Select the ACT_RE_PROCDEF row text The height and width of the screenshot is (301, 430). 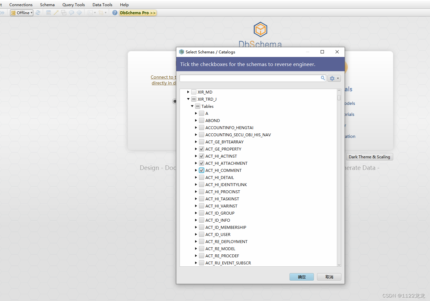tap(222, 256)
